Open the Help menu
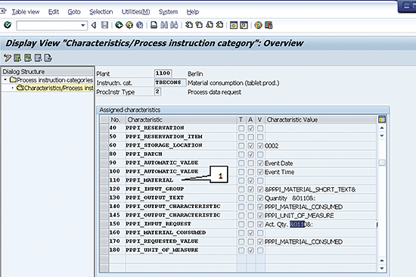 (x=193, y=11)
